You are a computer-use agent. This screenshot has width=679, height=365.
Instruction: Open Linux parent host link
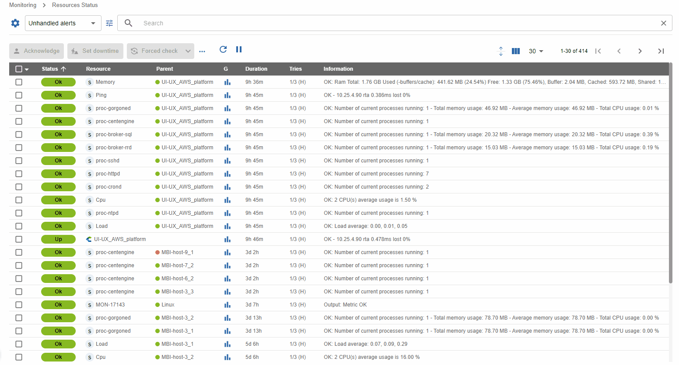168,305
